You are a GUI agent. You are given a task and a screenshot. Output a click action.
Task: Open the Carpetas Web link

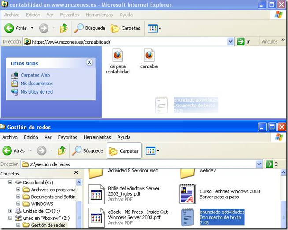coord(35,75)
